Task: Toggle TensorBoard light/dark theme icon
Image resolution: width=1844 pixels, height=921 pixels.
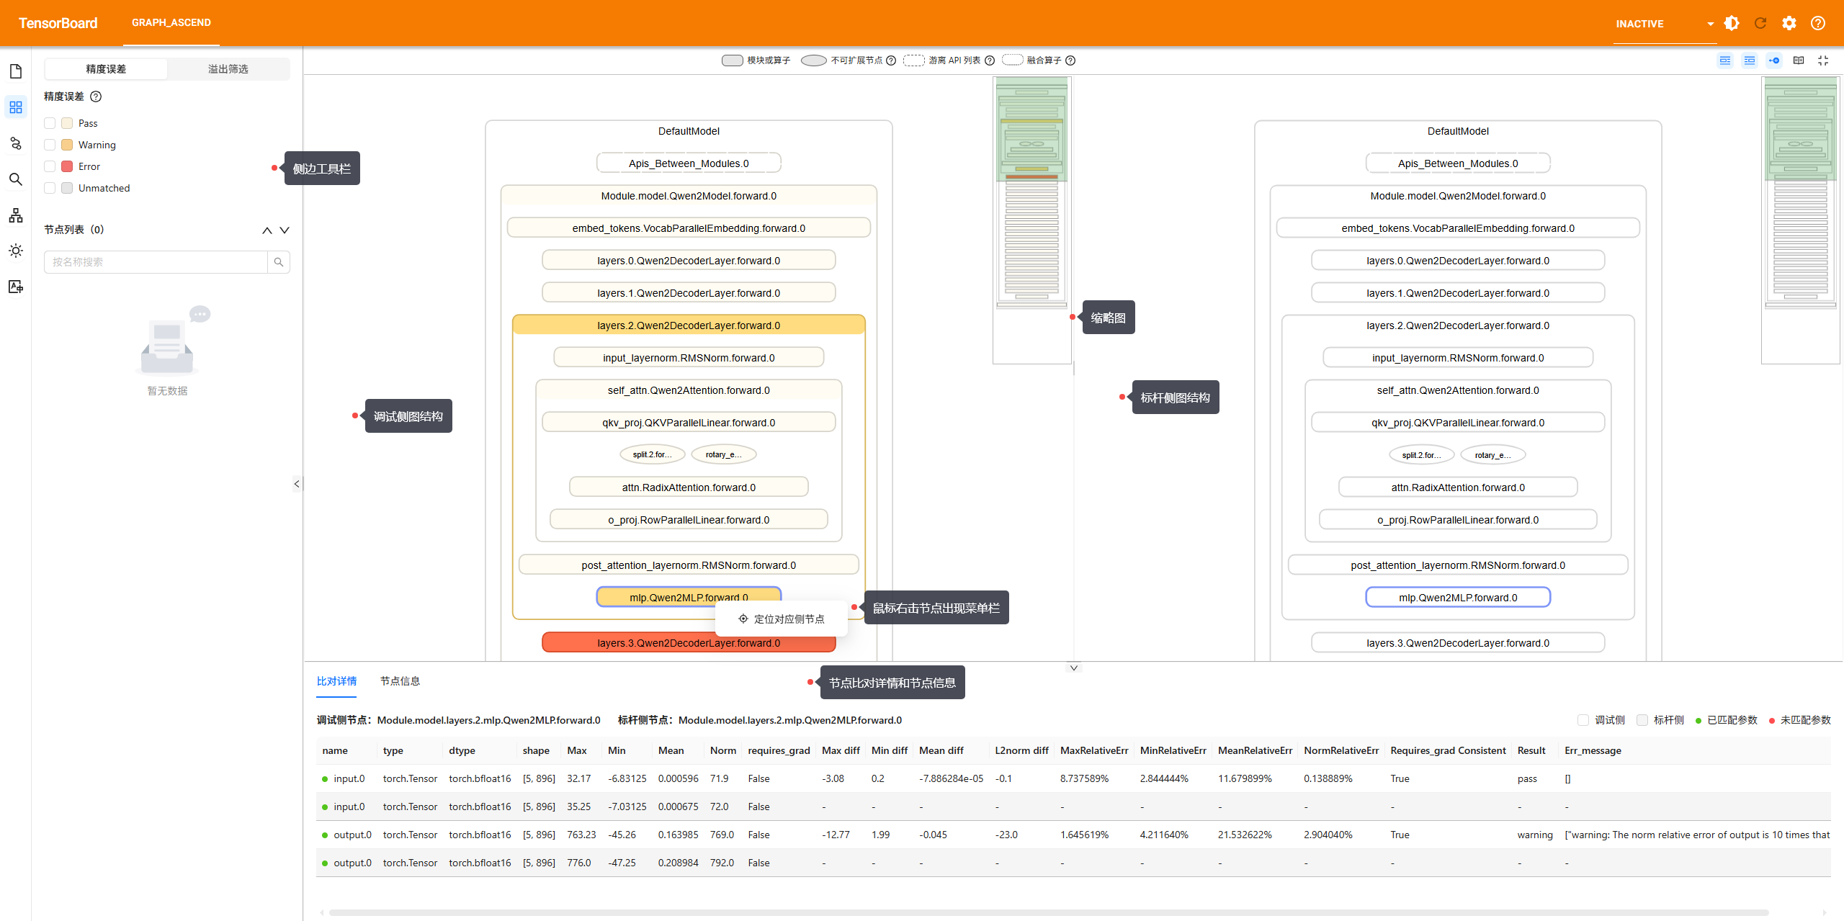Action: (1732, 23)
